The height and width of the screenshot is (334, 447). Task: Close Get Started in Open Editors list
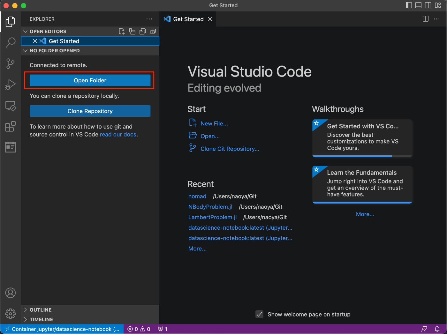[35, 41]
